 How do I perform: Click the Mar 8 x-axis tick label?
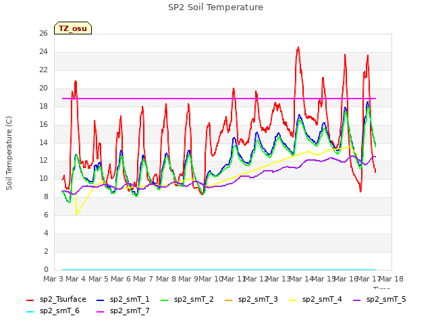[166, 279]
